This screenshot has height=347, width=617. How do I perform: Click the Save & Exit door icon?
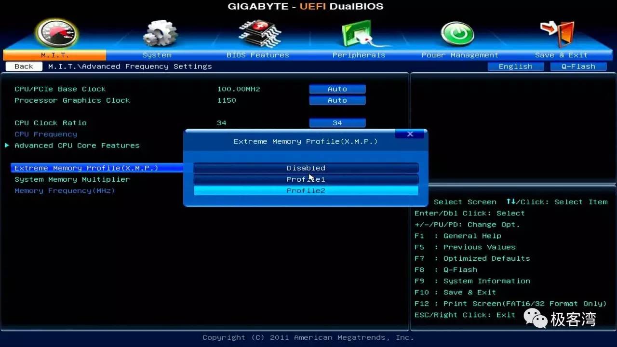click(x=558, y=33)
